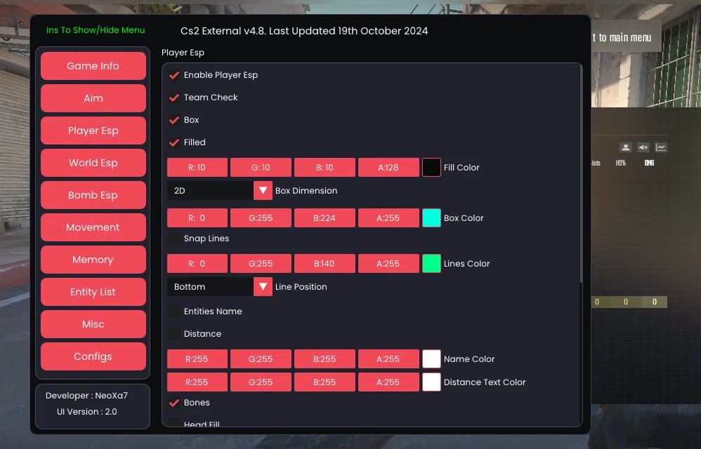
Task: Click the 2D box dimension combo box
Action: tap(210, 191)
